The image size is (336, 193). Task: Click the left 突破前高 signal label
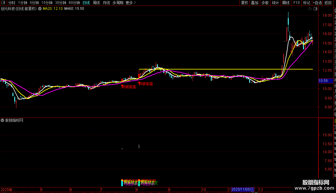[x=129, y=87]
